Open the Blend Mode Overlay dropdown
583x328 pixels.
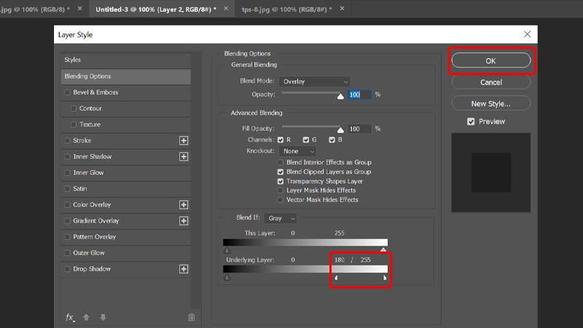314,82
